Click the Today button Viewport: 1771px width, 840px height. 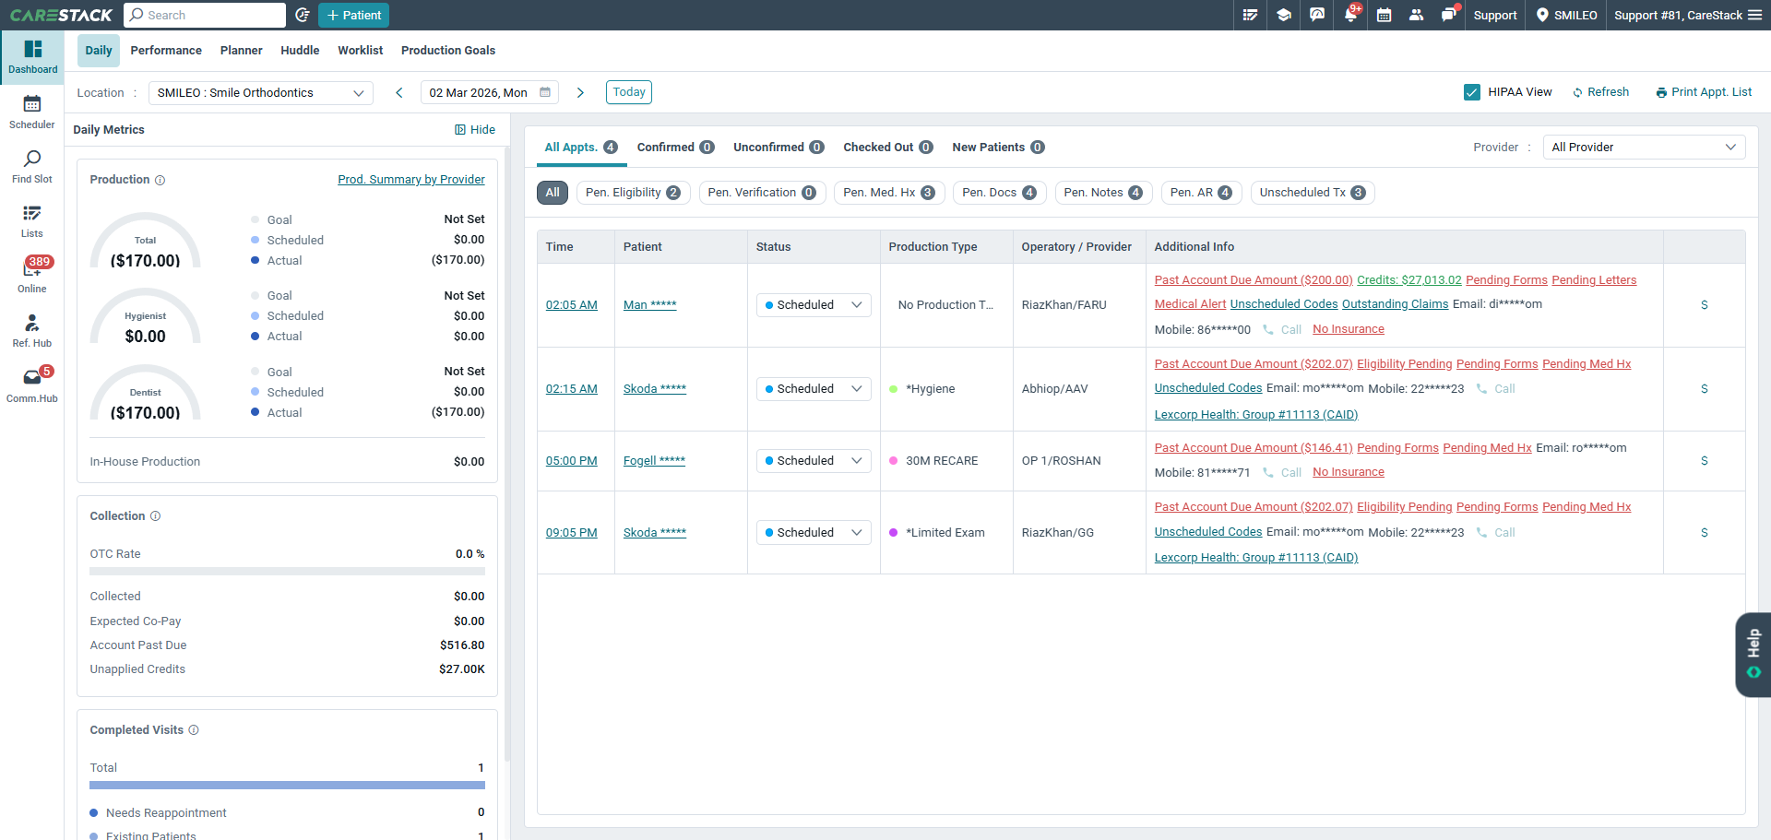(629, 92)
